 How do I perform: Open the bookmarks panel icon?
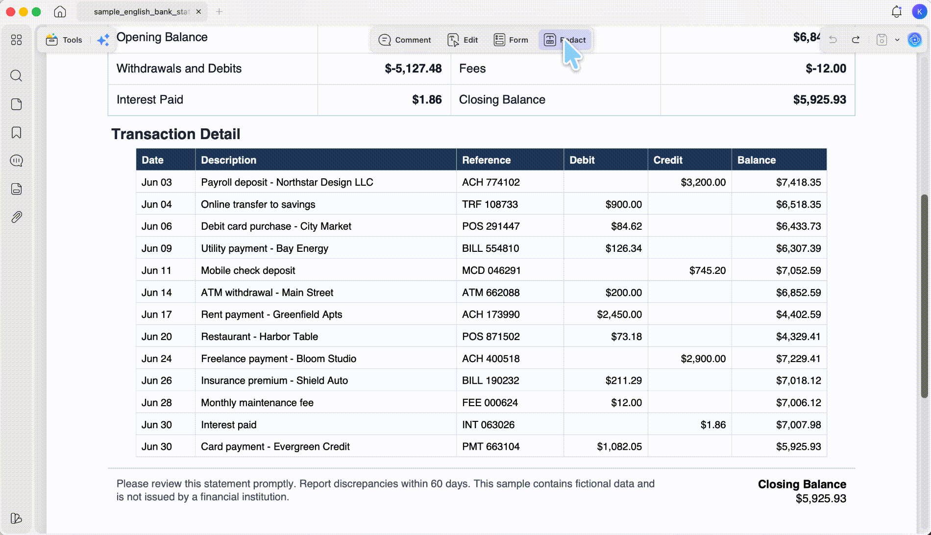tap(16, 132)
